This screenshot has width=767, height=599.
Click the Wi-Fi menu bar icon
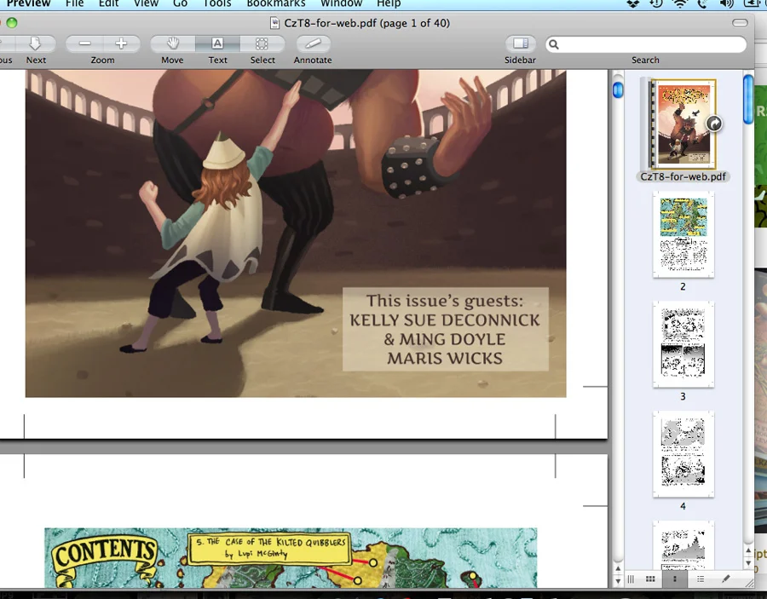click(x=679, y=4)
